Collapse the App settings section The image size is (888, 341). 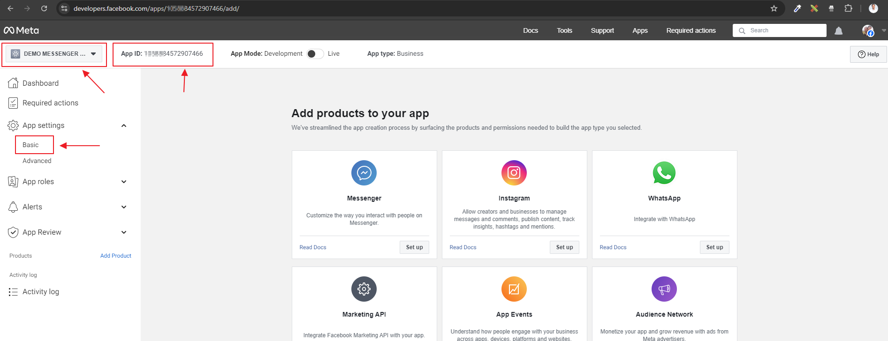(124, 126)
